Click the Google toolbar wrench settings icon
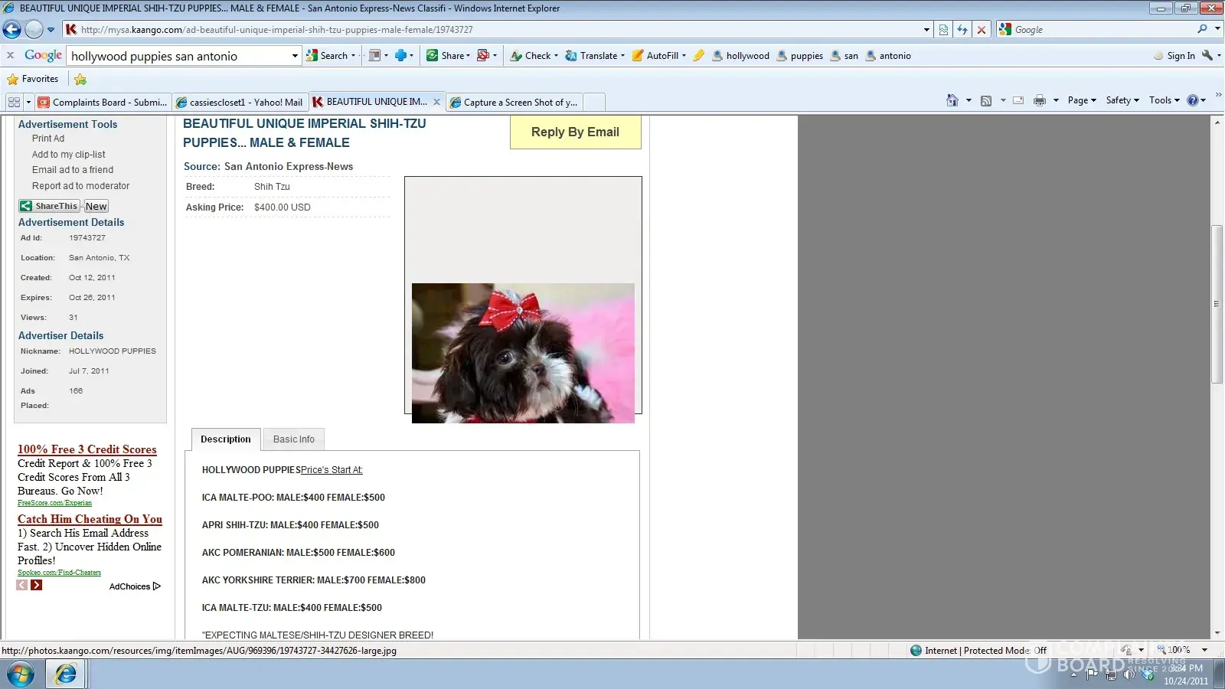Screen dimensions: 1225x689 pos(1207,56)
